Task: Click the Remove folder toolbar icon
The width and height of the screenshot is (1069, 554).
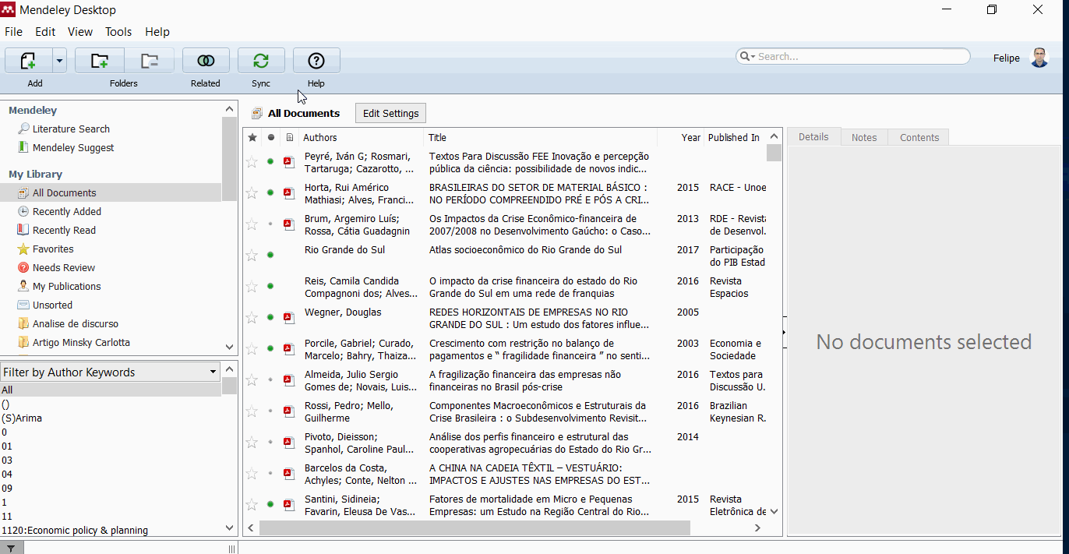Action: pyautogui.click(x=149, y=61)
